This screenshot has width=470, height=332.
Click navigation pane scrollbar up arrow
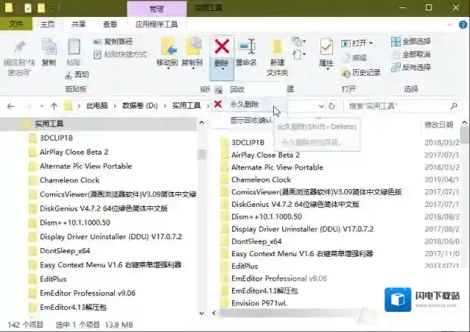coord(202,122)
